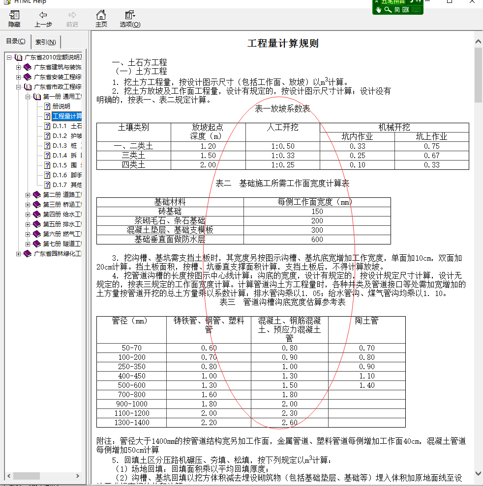Click the purple book icon of 广东省园林绿化工
Image resolution: width=483 pixels, height=486 pixels.
28,253
